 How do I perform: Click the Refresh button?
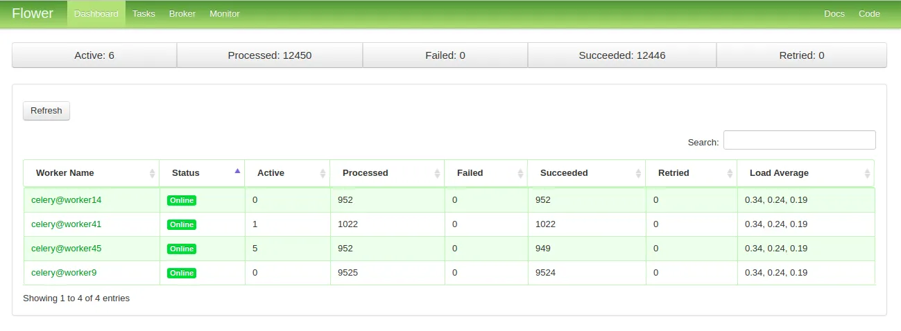coord(46,111)
